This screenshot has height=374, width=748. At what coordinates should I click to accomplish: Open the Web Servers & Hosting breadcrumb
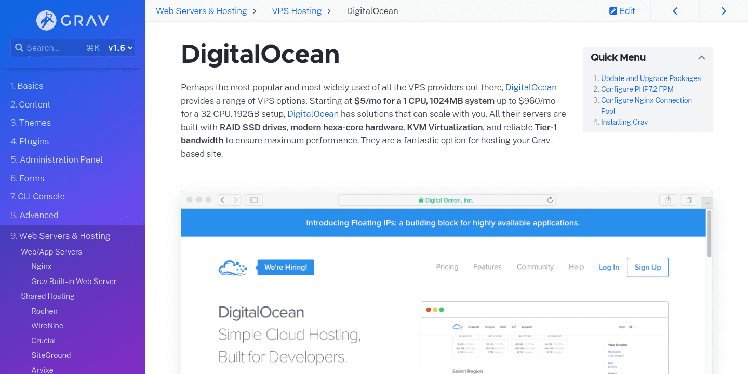201,10
